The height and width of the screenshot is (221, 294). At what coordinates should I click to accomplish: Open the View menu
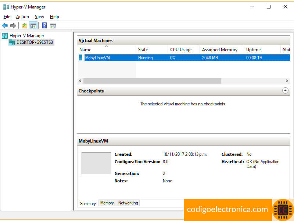(x=39, y=17)
